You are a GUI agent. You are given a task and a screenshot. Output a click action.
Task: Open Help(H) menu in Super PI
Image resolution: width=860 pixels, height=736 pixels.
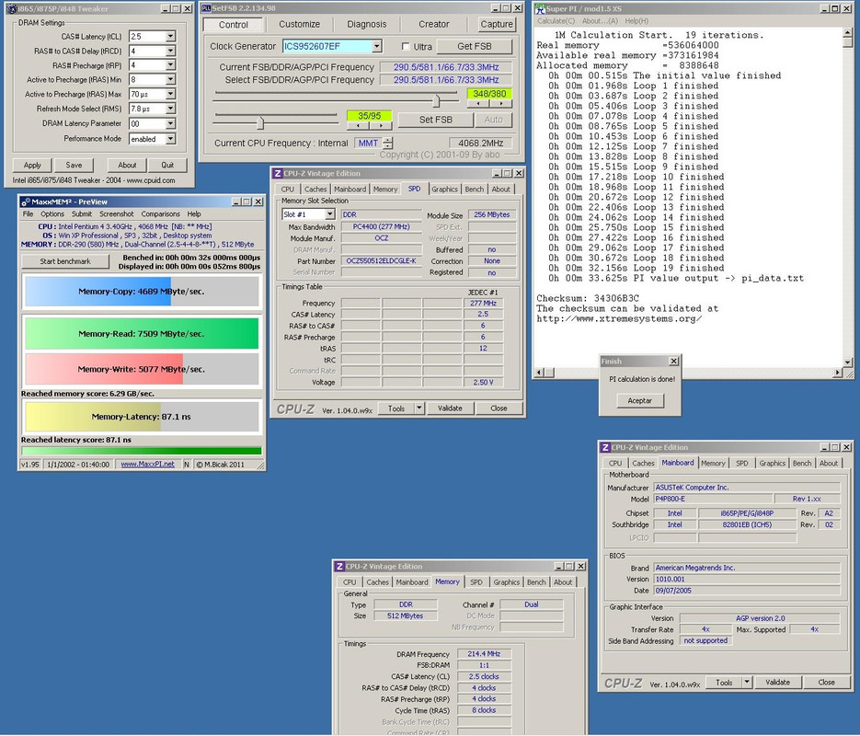pos(636,21)
